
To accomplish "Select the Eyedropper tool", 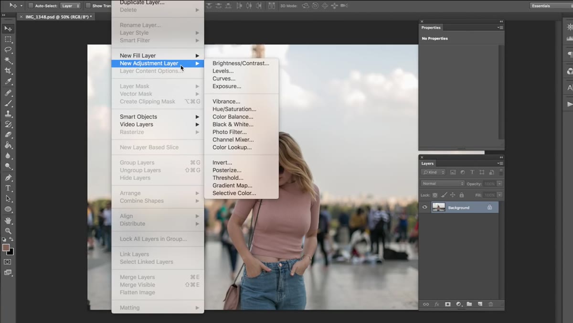I will (x=8, y=82).
